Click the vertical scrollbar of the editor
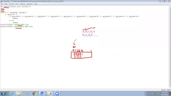 coord(170,47)
